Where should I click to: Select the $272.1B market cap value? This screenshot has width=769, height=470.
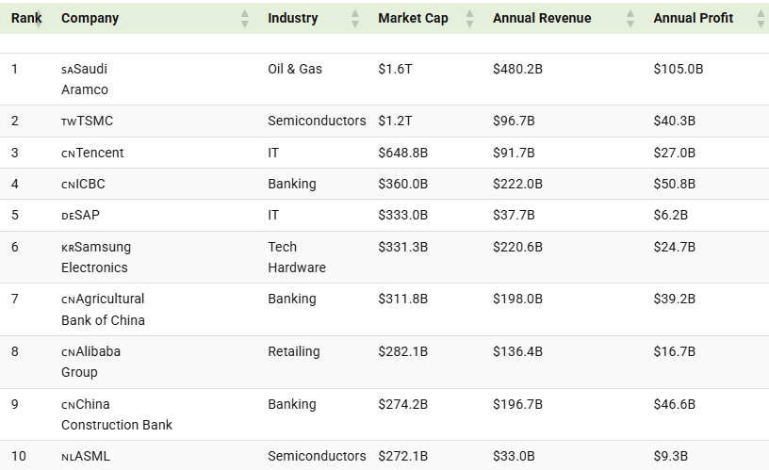click(403, 456)
